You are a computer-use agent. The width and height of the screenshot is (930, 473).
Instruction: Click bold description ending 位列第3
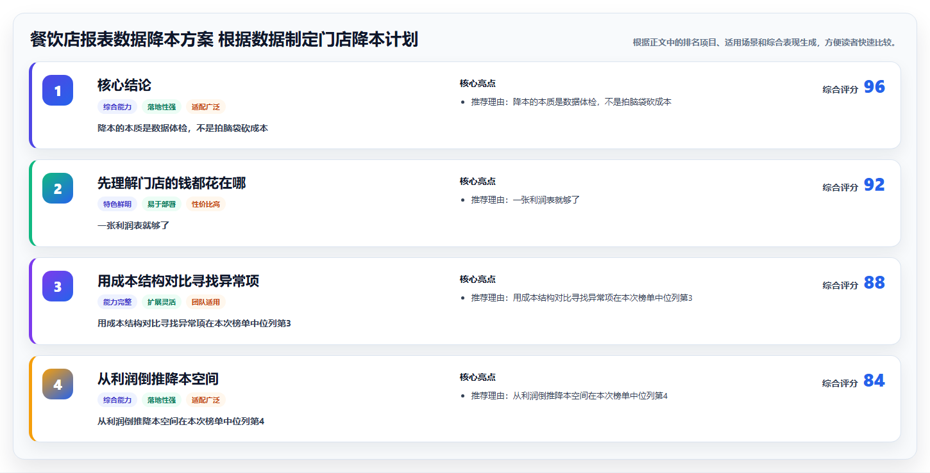194,323
